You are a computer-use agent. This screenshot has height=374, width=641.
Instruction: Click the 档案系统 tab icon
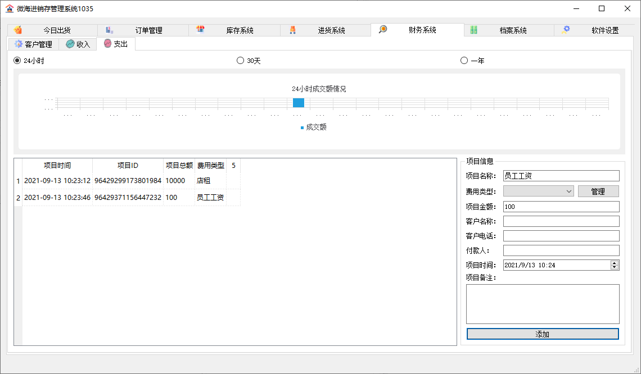[474, 30]
